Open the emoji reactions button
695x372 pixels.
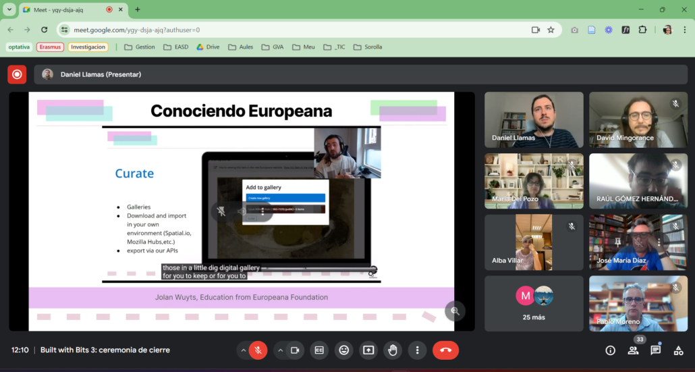coord(344,350)
